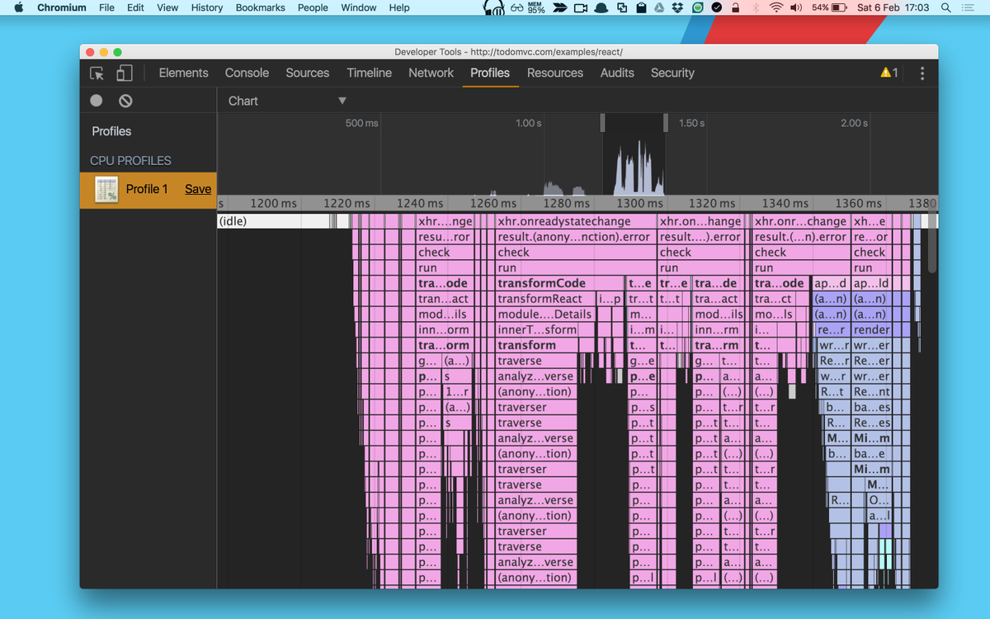
Task: Click the 1300 ms ruler mark
Action: (x=639, y=203)
